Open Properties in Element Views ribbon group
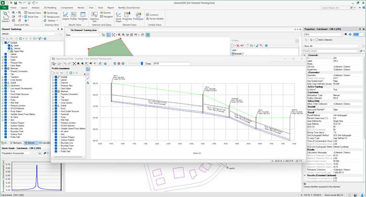This screenshot has width=366, height=197. click(x=127, y=16)
